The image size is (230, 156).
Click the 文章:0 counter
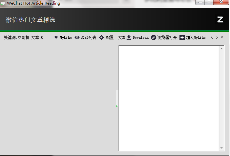[x=37, y=38]
